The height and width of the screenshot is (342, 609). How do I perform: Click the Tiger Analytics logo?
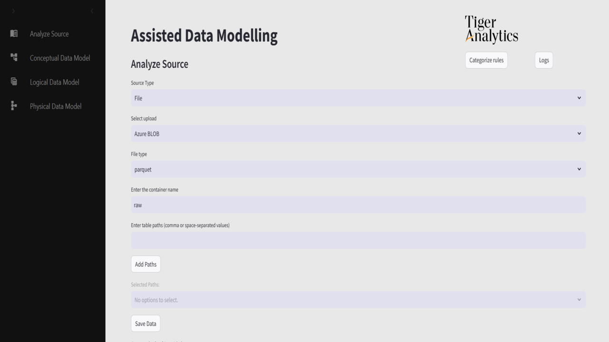(x=491, y=29)
